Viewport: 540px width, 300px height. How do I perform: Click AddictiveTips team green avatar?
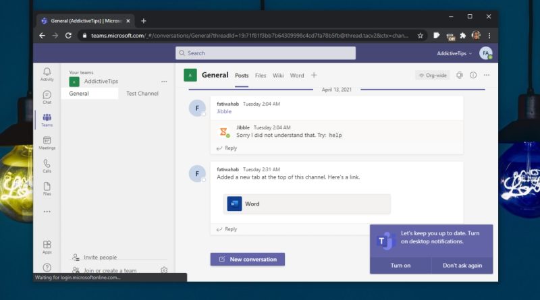(x=74, y=82)
